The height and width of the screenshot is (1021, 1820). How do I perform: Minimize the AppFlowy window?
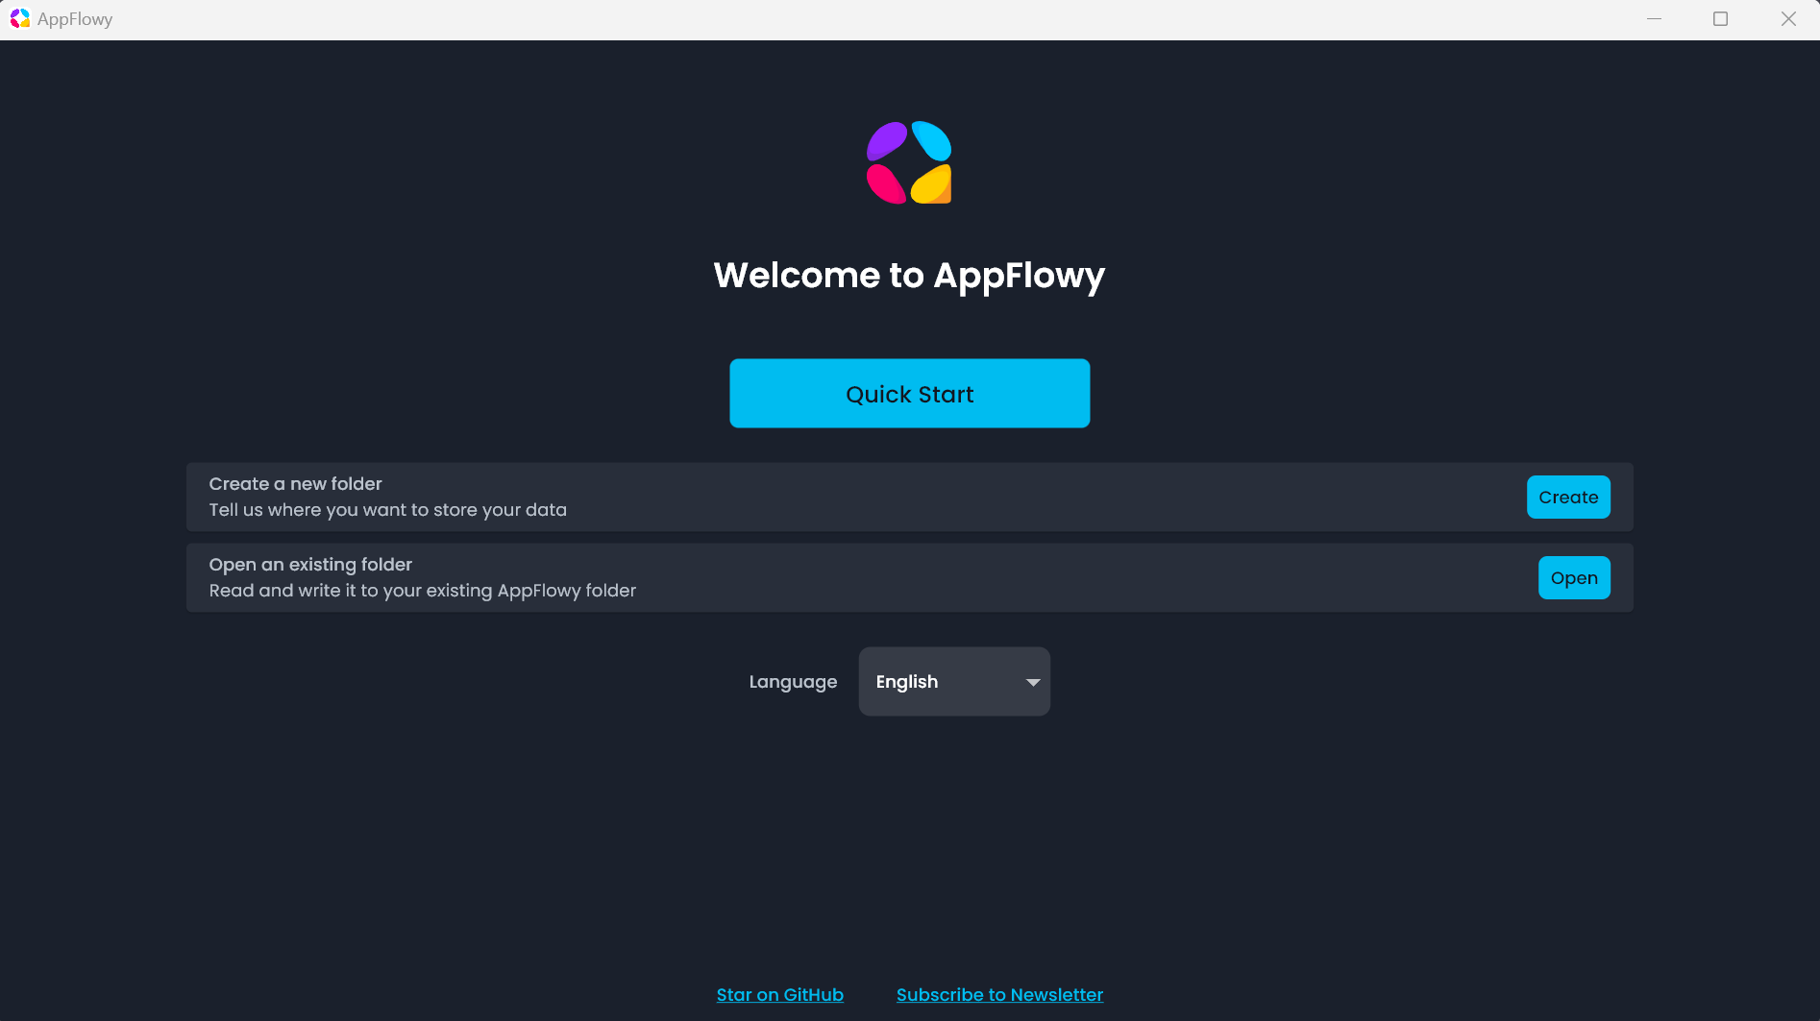coord(1654,19)
